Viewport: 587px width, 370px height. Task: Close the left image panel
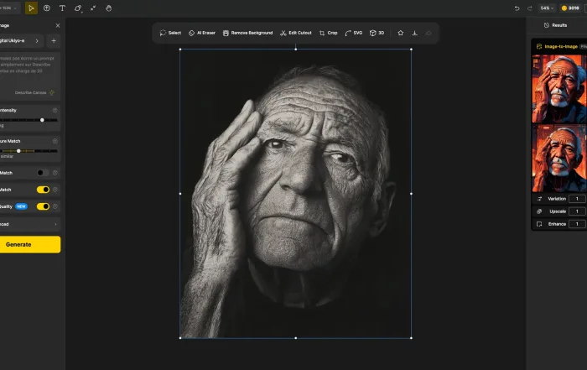coord(58,25)
